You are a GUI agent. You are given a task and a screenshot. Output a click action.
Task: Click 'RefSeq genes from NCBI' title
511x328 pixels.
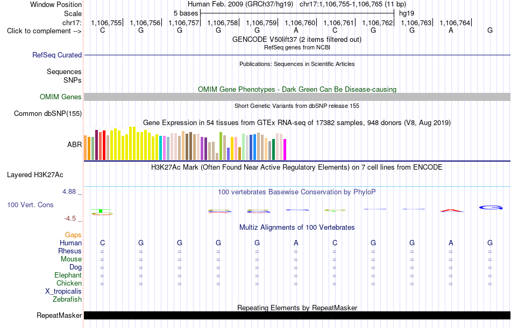297,47
